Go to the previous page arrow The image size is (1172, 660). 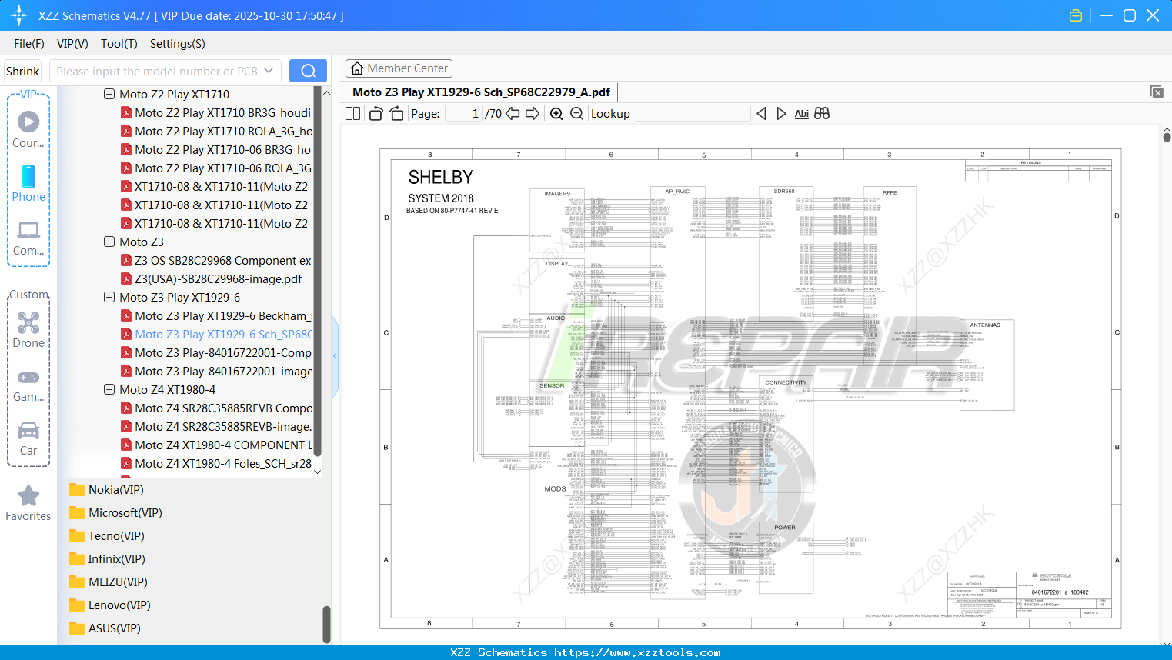pos(513,114)
